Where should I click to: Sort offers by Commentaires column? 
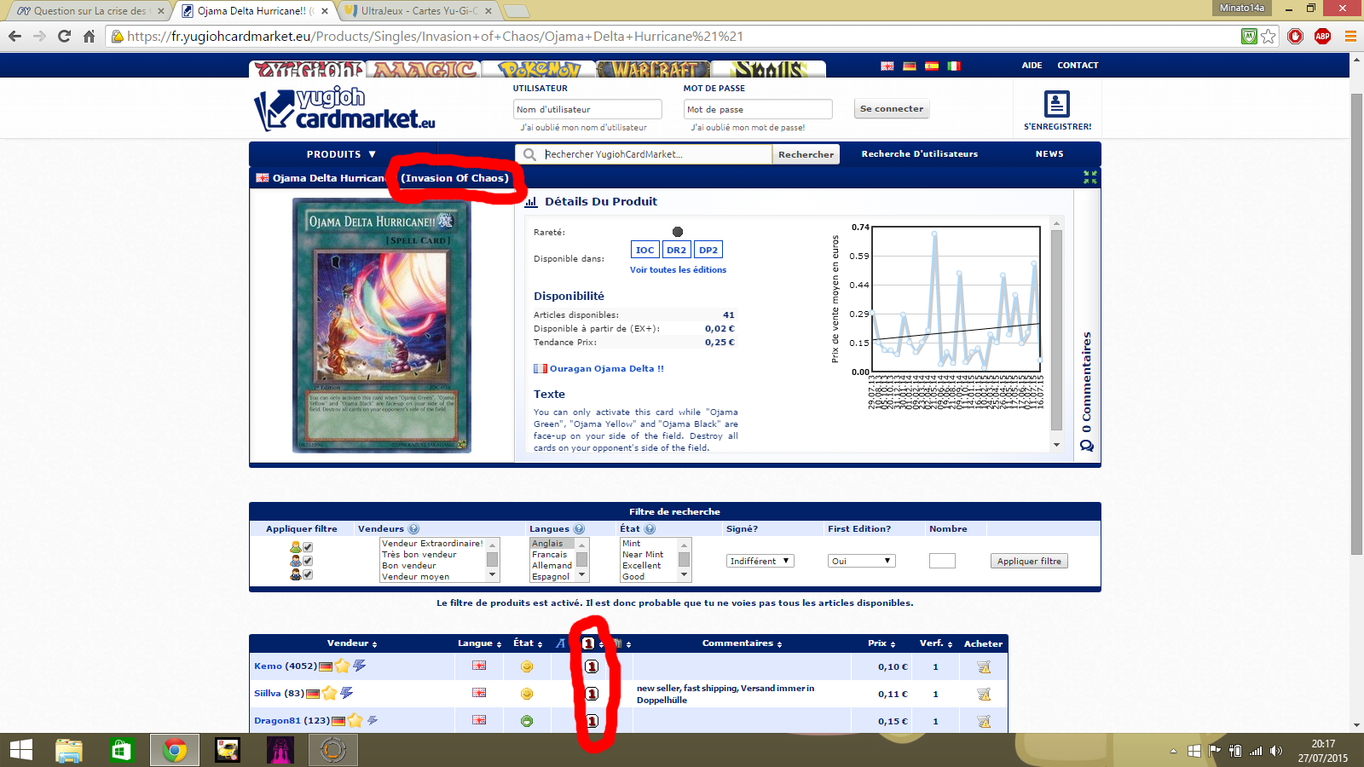(x=742, y=643)
